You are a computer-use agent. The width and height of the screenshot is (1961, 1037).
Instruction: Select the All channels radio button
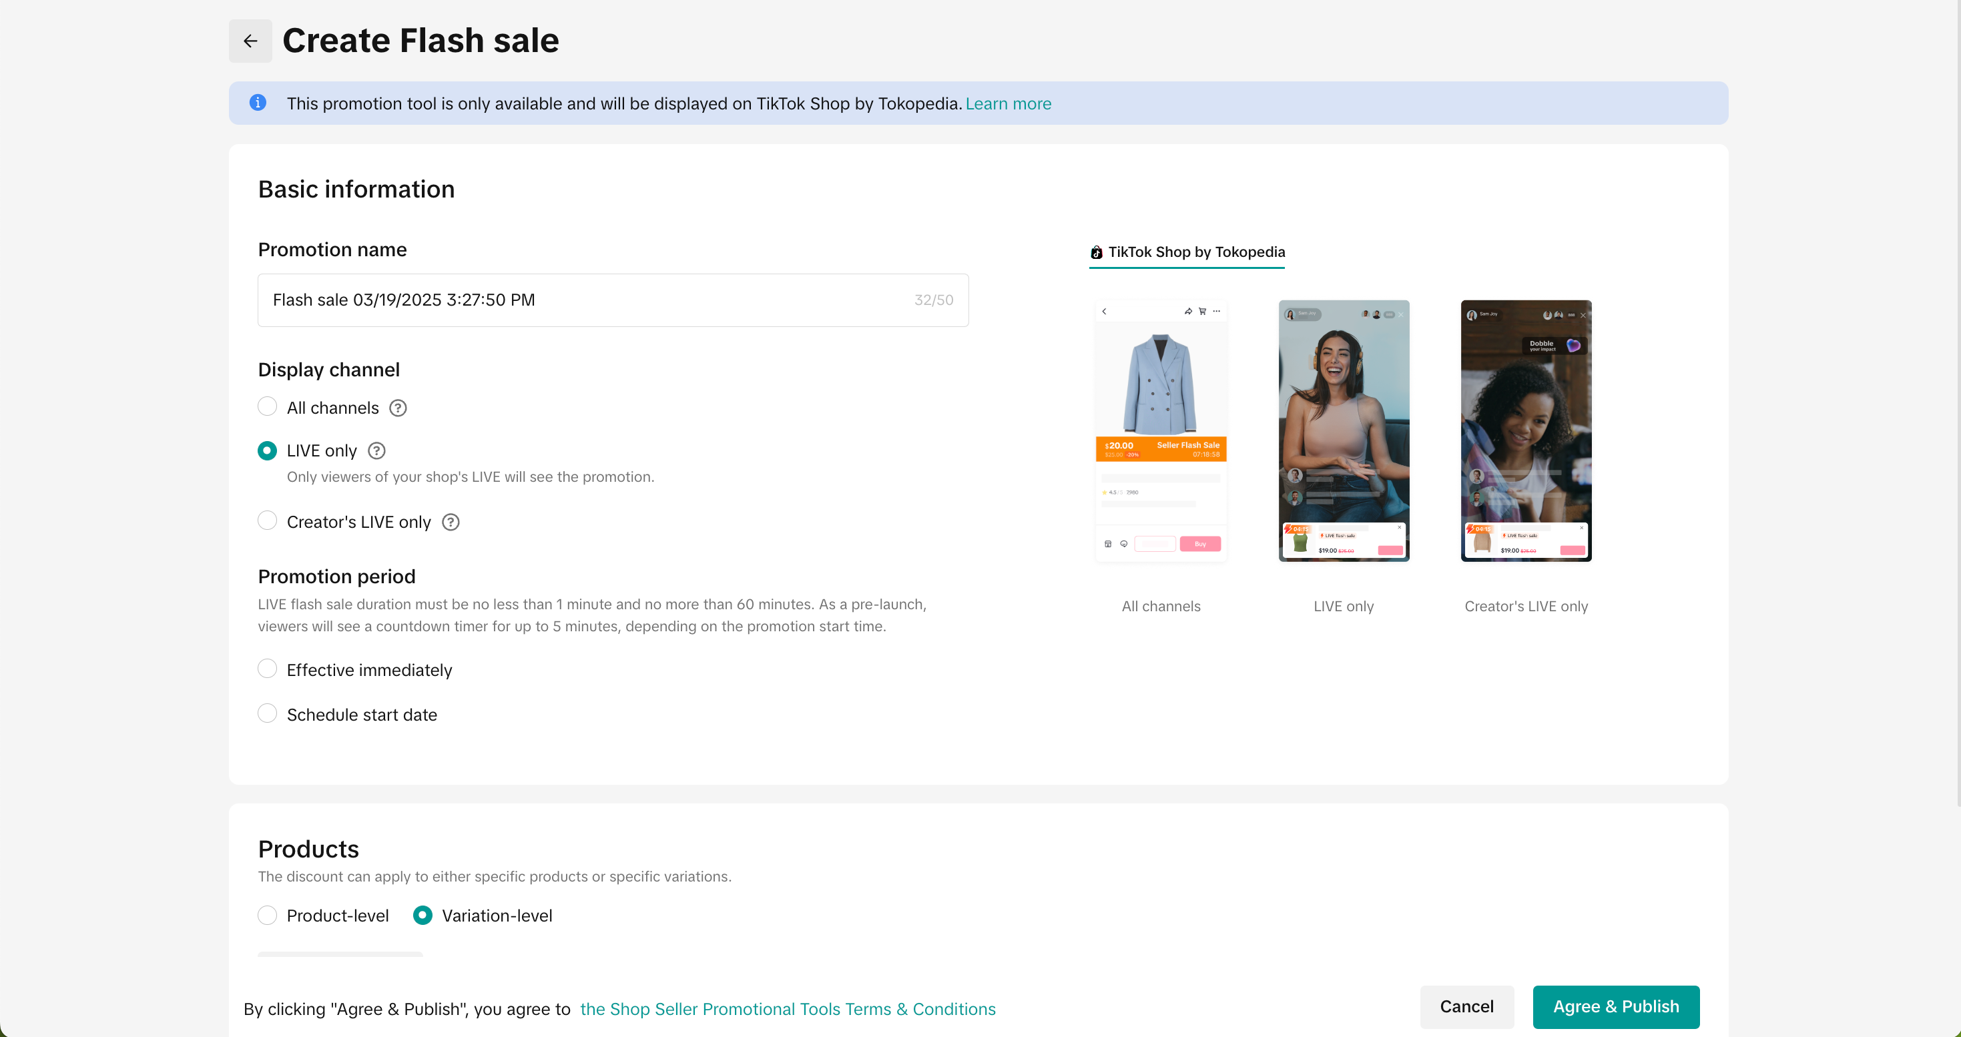click(x=267, y=407)
